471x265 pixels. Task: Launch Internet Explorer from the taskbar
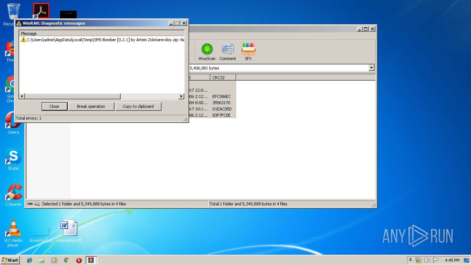[29, 260]
